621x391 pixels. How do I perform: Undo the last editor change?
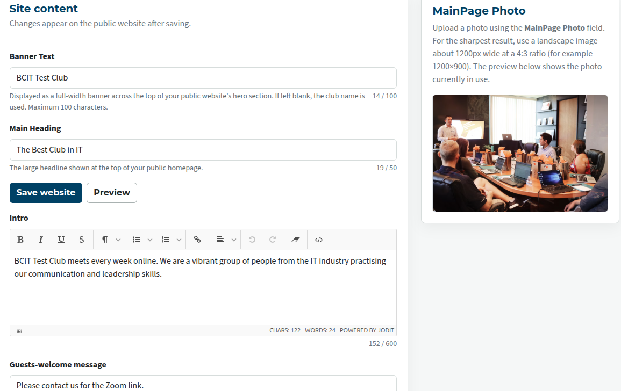click(x=252, y=240)
